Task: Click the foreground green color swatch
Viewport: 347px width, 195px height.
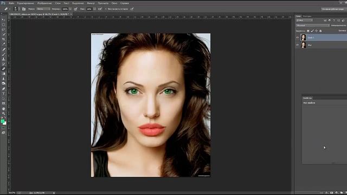Action: coord(2,121)
